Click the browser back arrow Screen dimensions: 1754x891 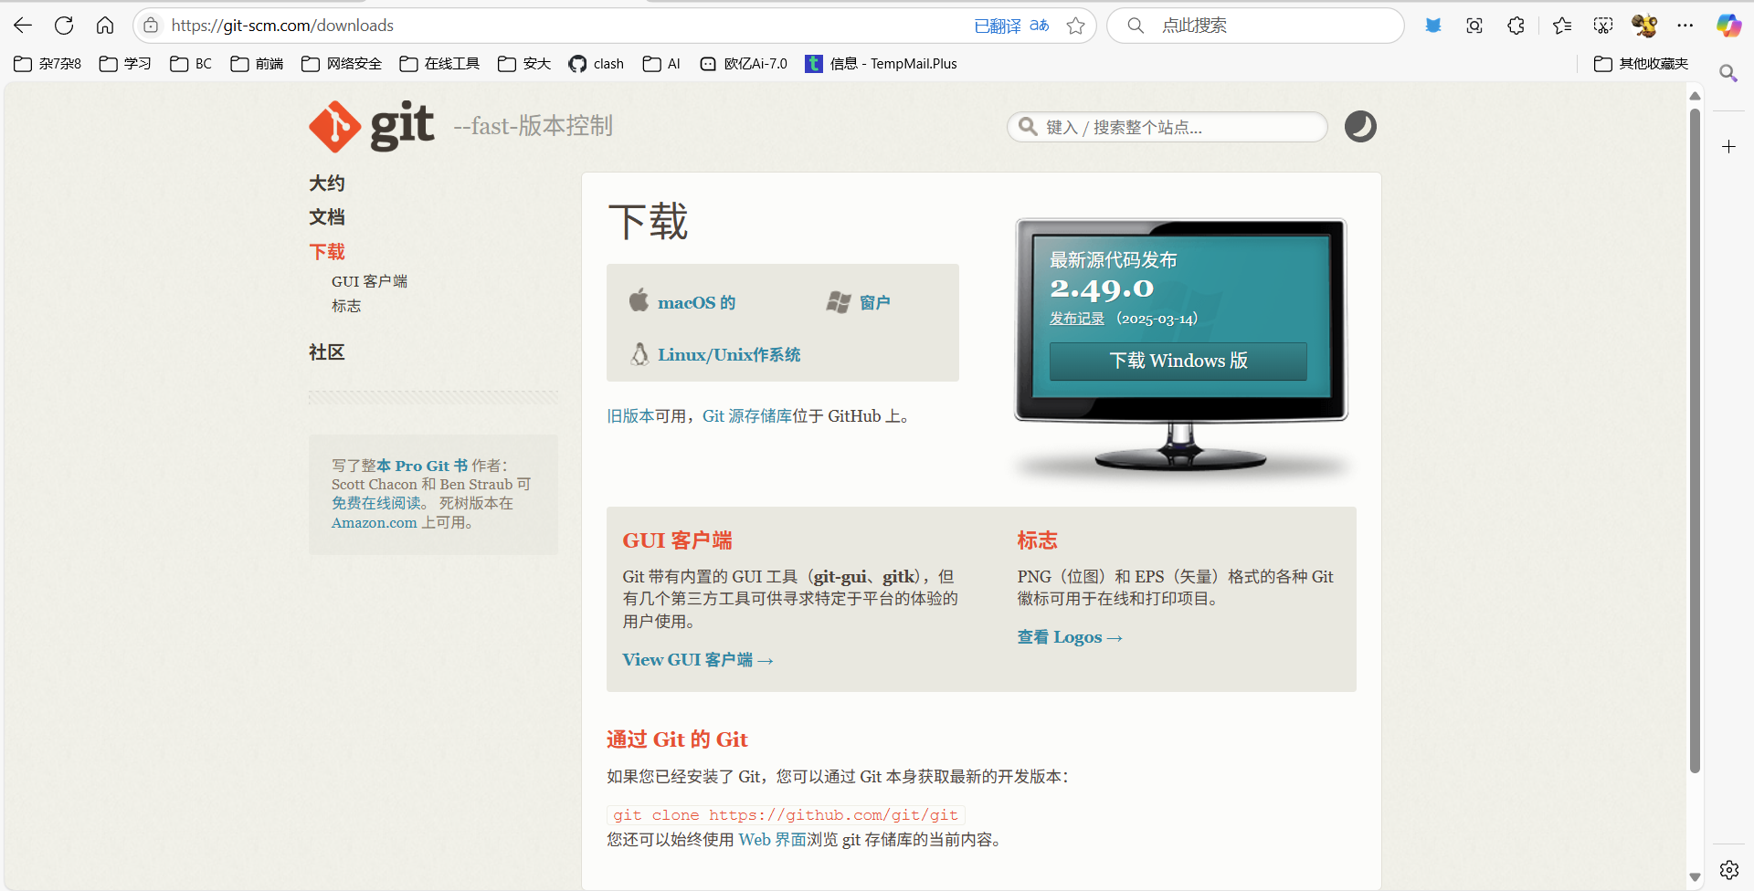click(23, 26)
